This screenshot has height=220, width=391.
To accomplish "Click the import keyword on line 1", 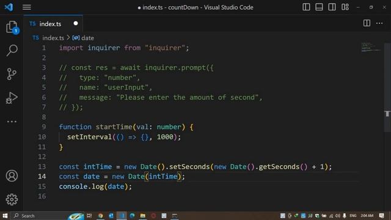I will point(71,48).
